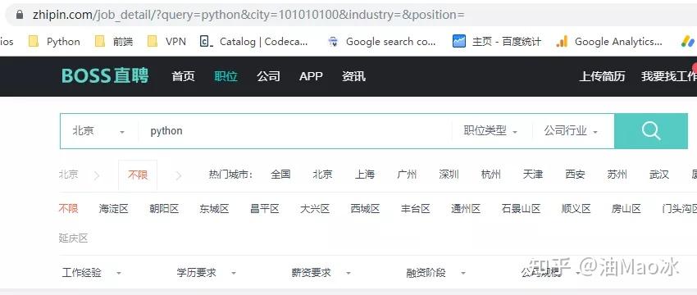Open the 公司 navigation item
This screenshot has width=697, height=295.
[268, 76]
